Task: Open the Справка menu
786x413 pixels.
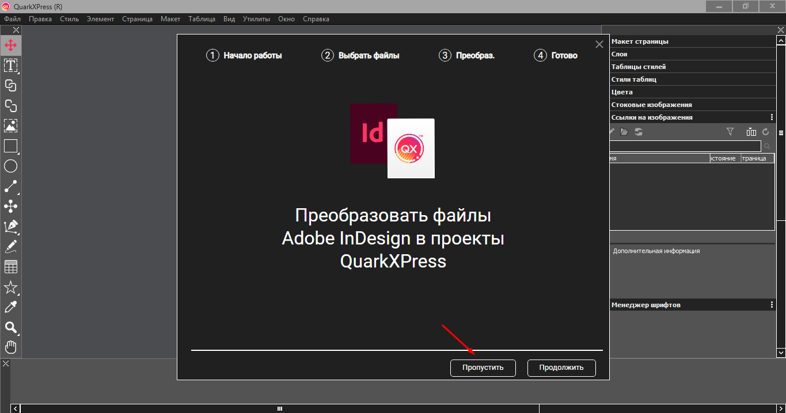Action: click(x=316, y=19)
